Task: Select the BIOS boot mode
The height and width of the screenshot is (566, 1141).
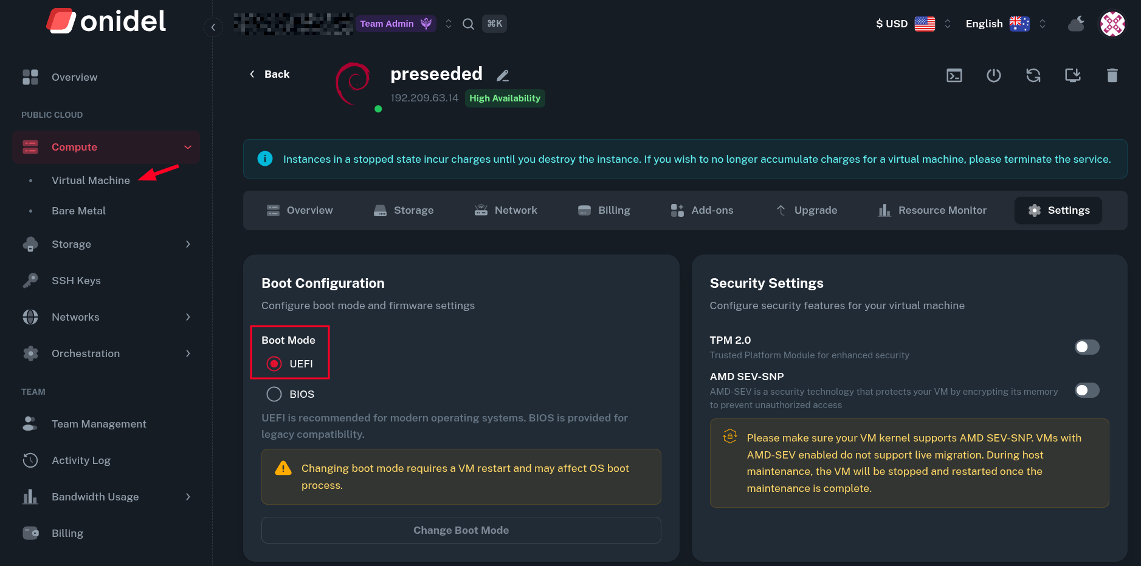Action: [274, 394]
